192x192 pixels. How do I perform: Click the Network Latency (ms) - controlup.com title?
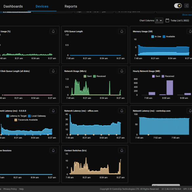pos(152,111)
